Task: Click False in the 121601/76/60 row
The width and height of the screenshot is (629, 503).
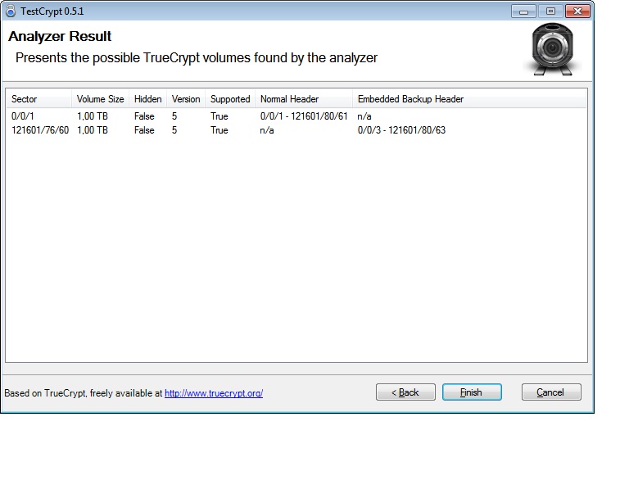Action: point(144,130)
